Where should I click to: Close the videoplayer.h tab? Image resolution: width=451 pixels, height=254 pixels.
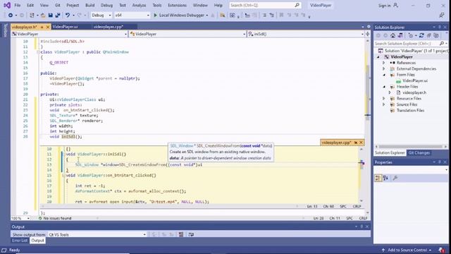pyautogui.click(x=48, y=27)
